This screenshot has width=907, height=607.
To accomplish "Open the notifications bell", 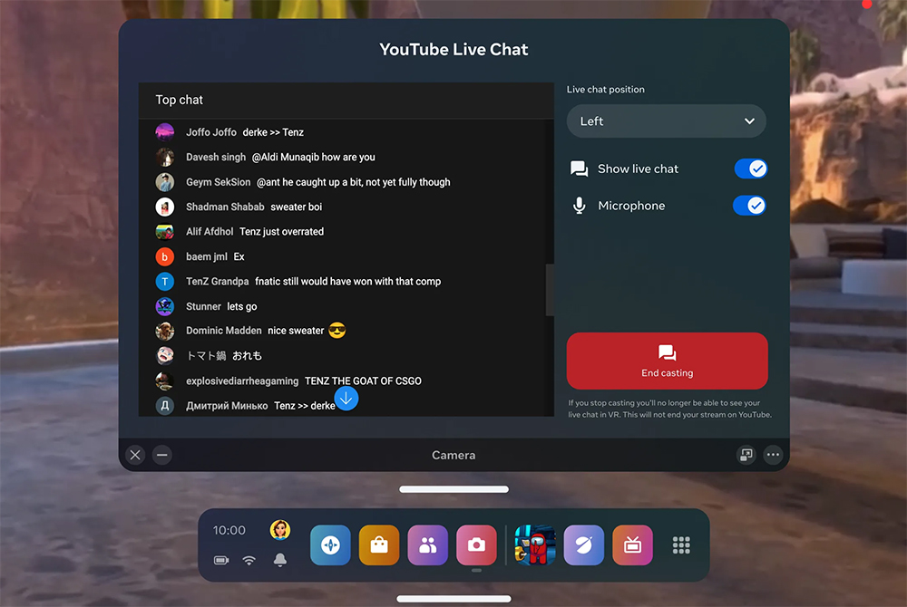I will [280, 560].
